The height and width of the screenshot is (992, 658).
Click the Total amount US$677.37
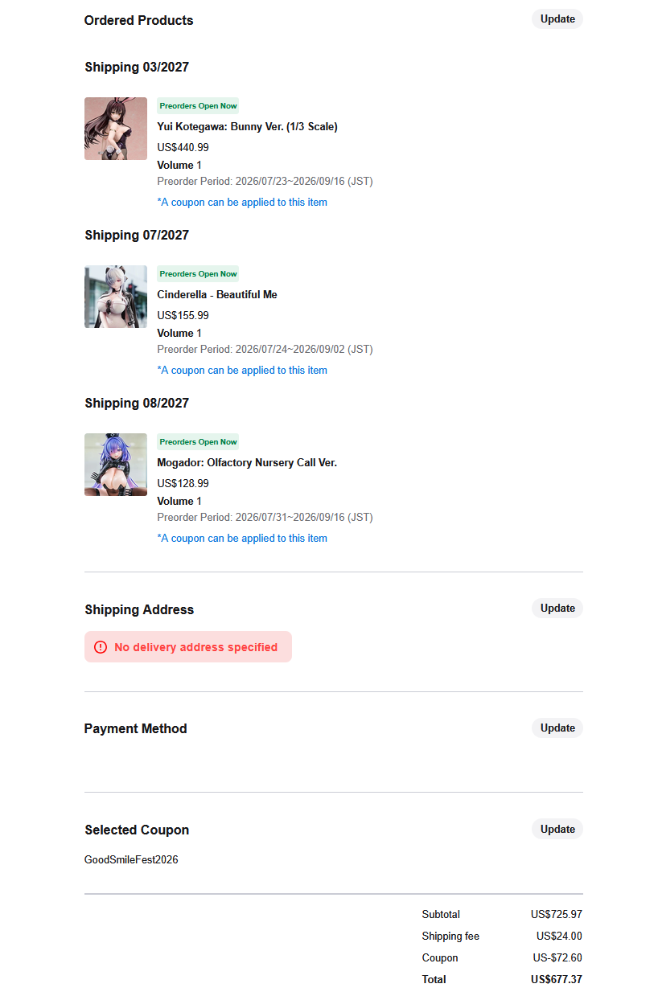(557, 980)
